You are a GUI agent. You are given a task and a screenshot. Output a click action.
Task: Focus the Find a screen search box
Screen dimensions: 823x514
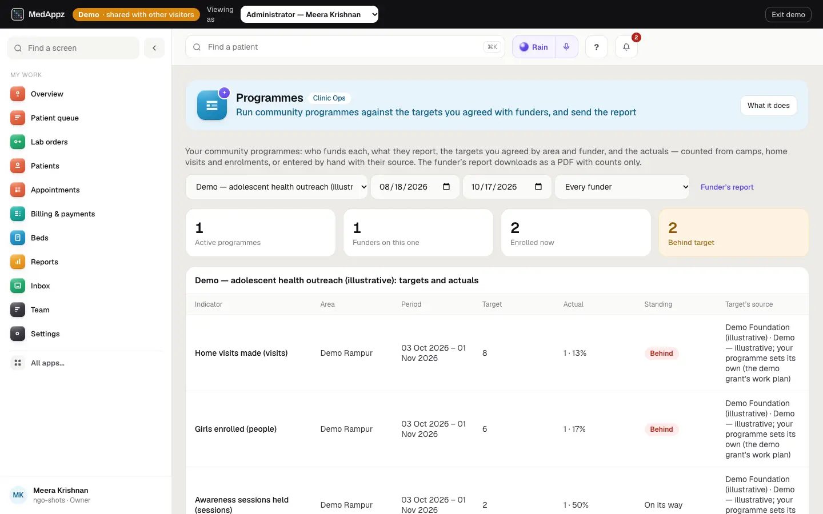(73, 48)
